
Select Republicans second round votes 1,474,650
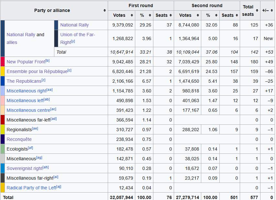[x=189, y=81]
